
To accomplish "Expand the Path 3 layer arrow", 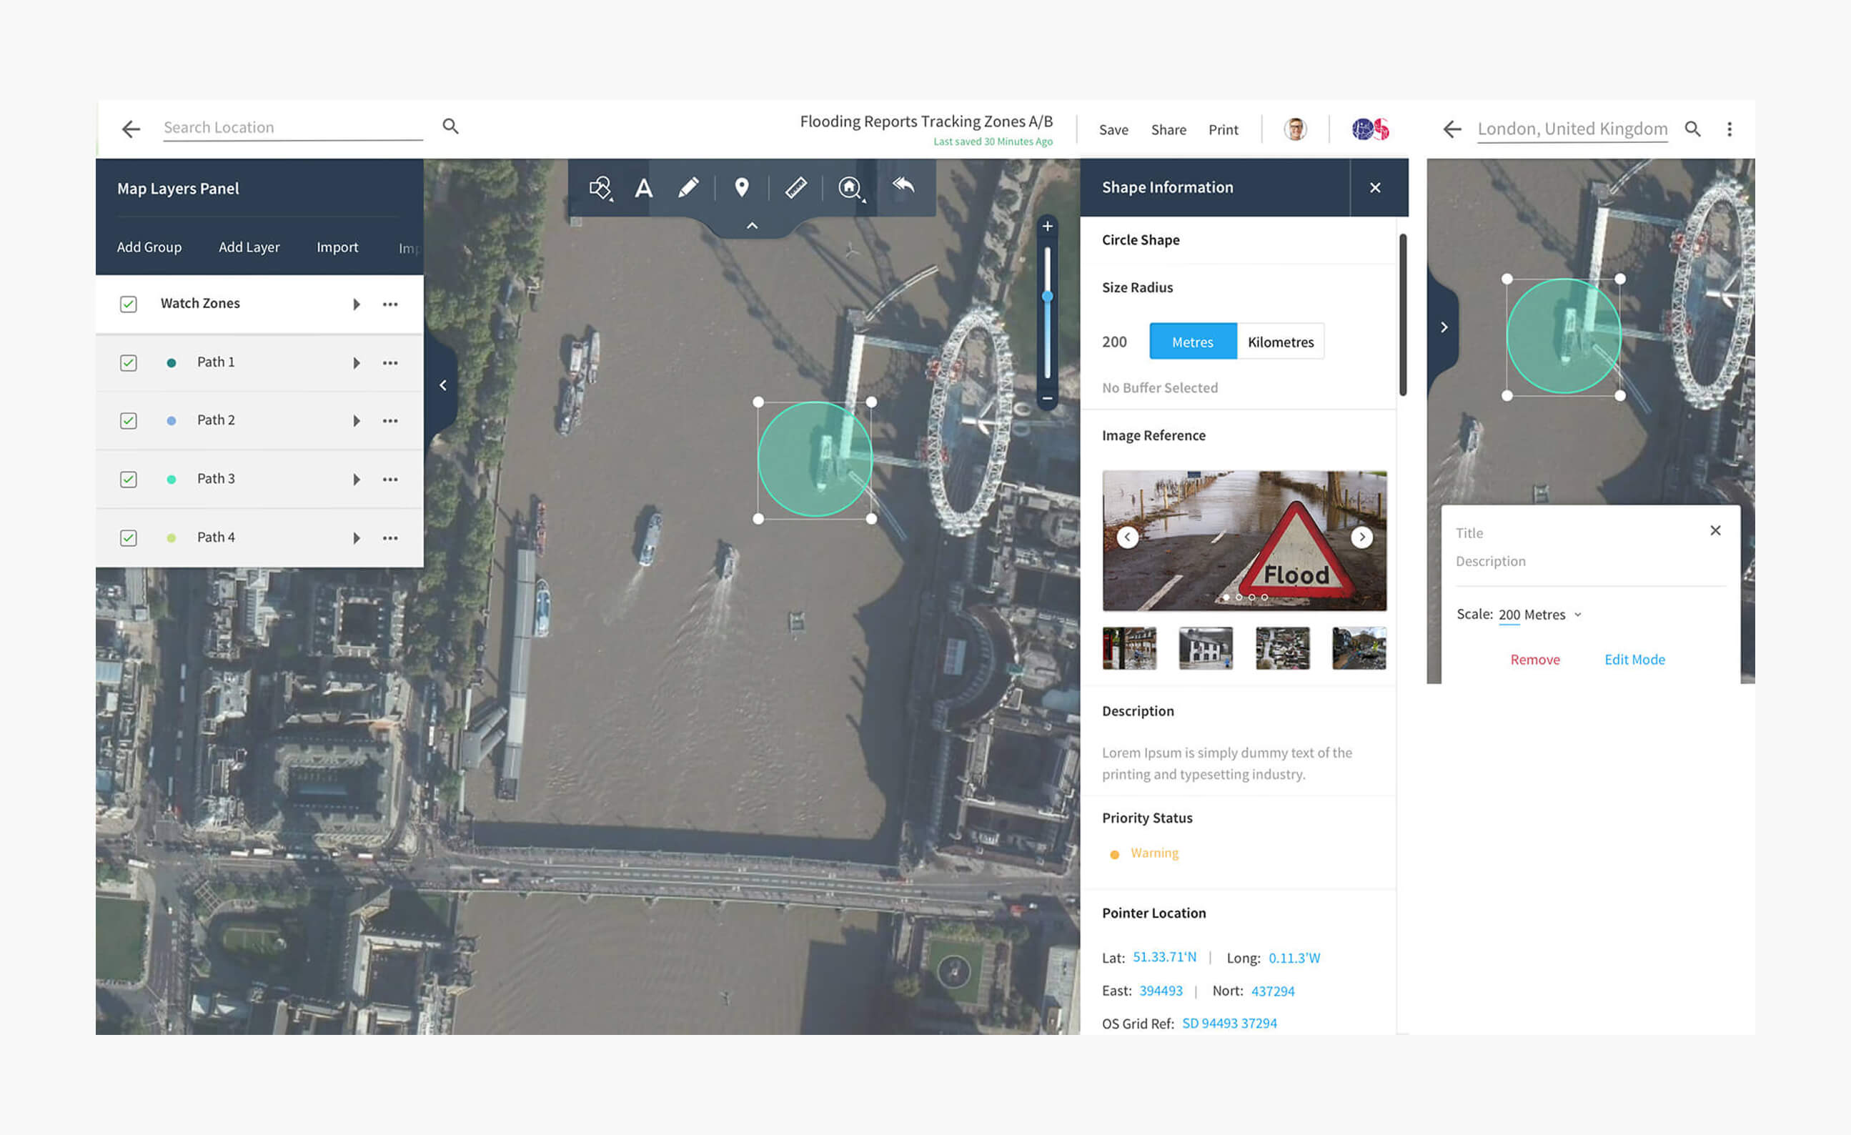I will click(x=357, y=480).
